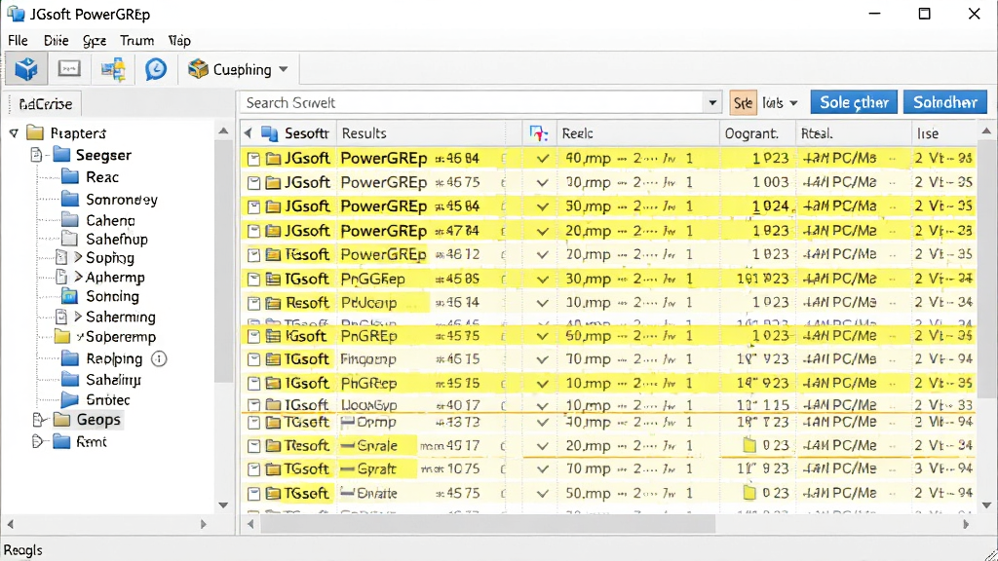The width and height of the screenshot is (998, 561).
Task: Click the text box icon in toolbar
Action: (69, 68)
